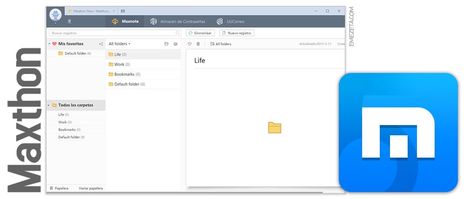Select Default folder under Todas las carpetas
This screenshot has height=199, width=476.
tap(76, 137)
